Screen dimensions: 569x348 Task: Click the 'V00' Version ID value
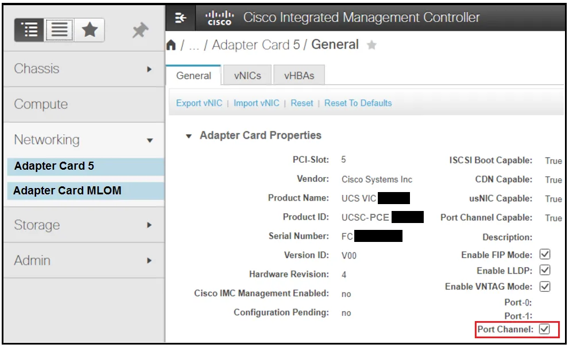(349, 256)
